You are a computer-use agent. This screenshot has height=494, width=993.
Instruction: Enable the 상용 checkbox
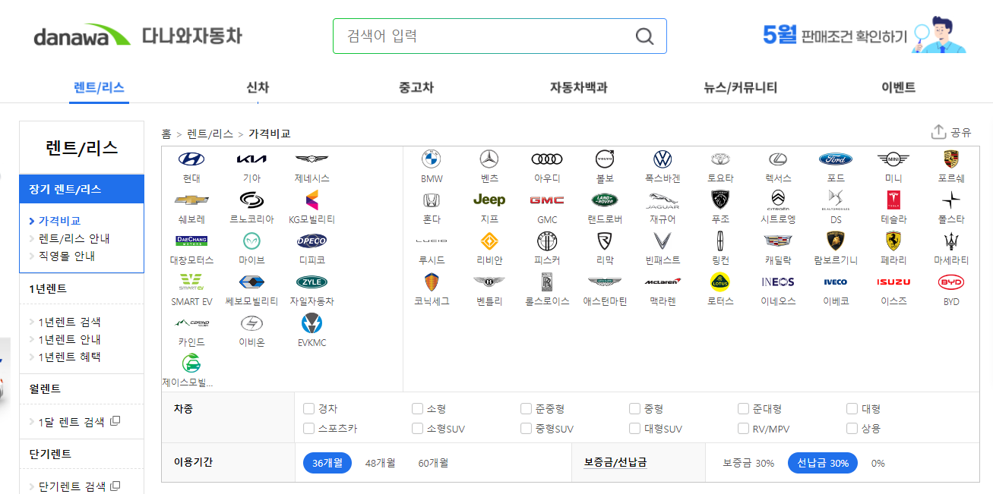point(852,429)
